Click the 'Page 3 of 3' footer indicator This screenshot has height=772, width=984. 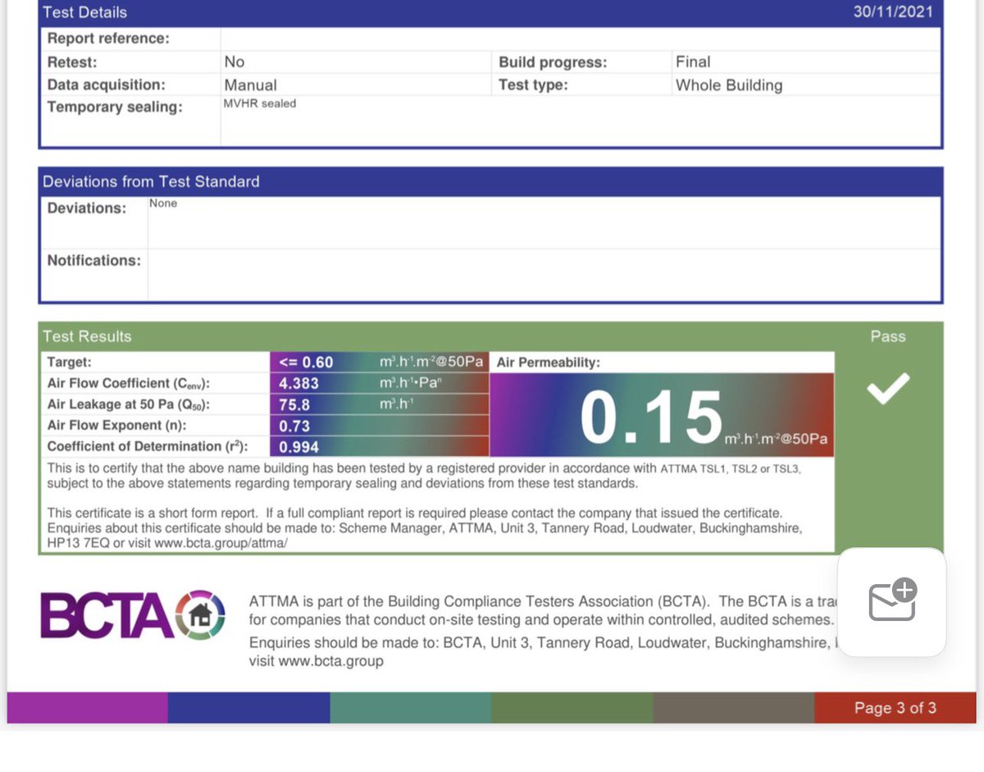(x=895, y=708)
